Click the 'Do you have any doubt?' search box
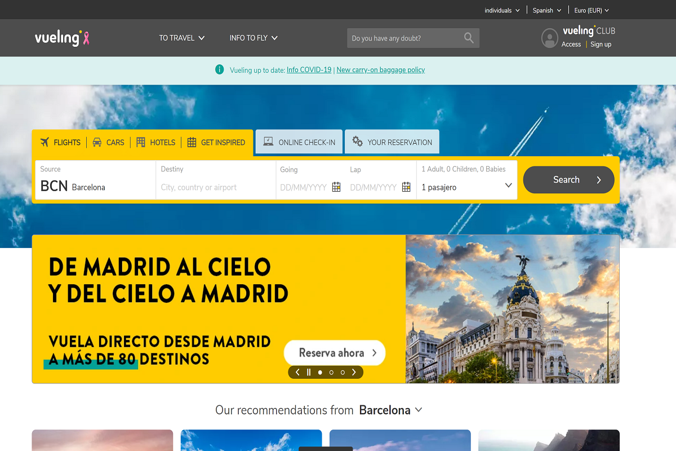676x451 pixels. tap(413, 38)
